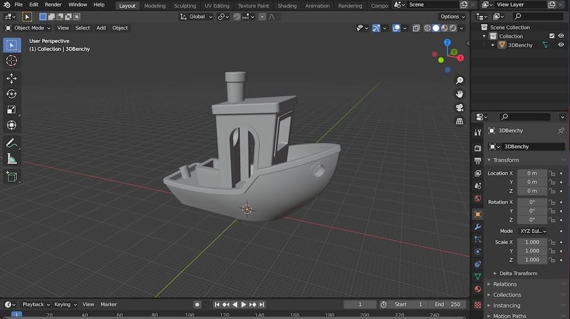
Task: Open Tool properties tab icon
Action: [x=478, y=133]
